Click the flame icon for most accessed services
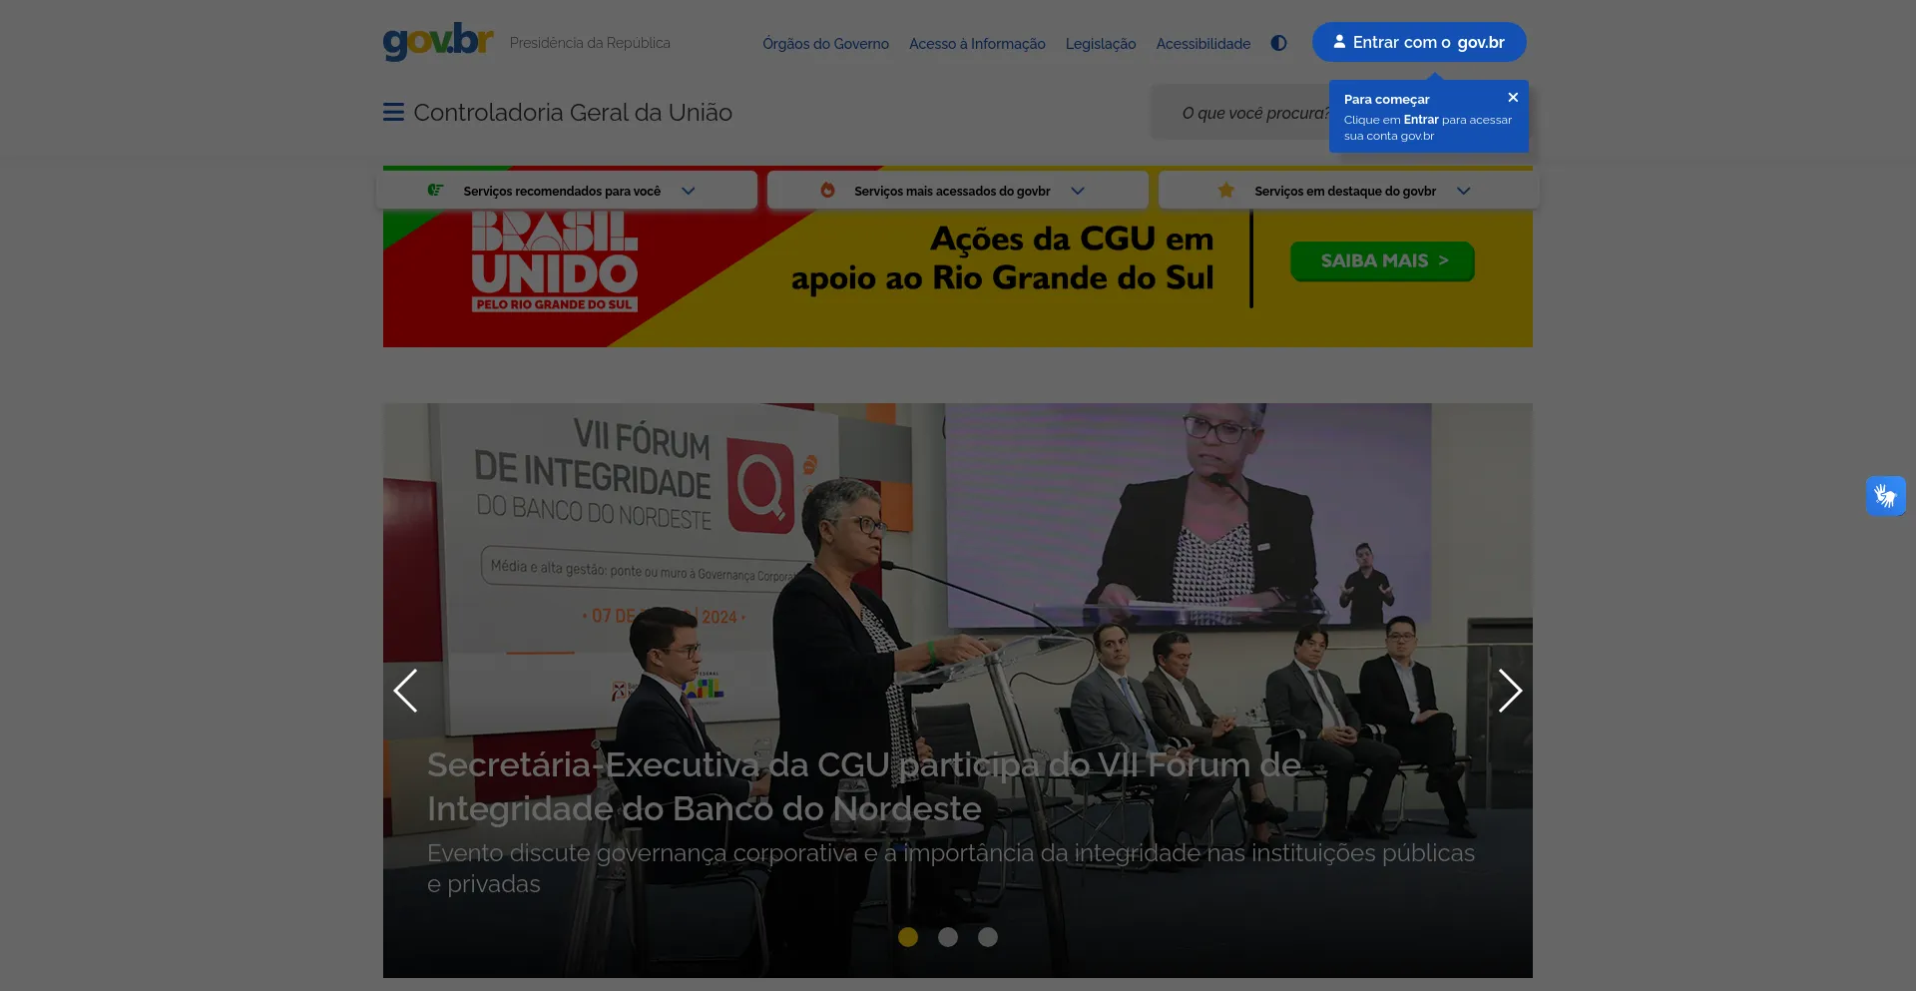Screen dimensions: 1916x991 click(x=827, y=190)
